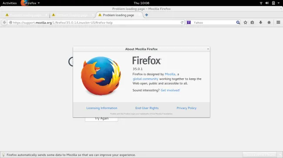The width and height of the screenshot is (283, 158).
Task: Close the About Mozilla Firefox dialog
Action: pyautogui.click(x=208, y=49)
